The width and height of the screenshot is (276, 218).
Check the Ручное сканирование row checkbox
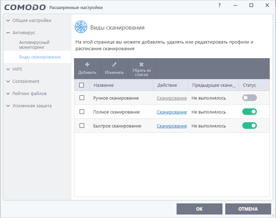pos(82,98)
